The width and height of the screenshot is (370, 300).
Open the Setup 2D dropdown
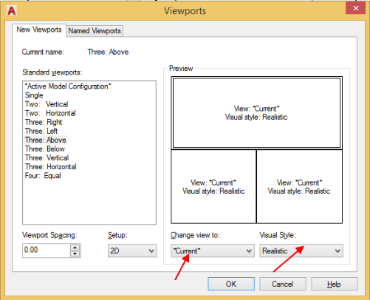pyautogui.click(x=132, y=250)
